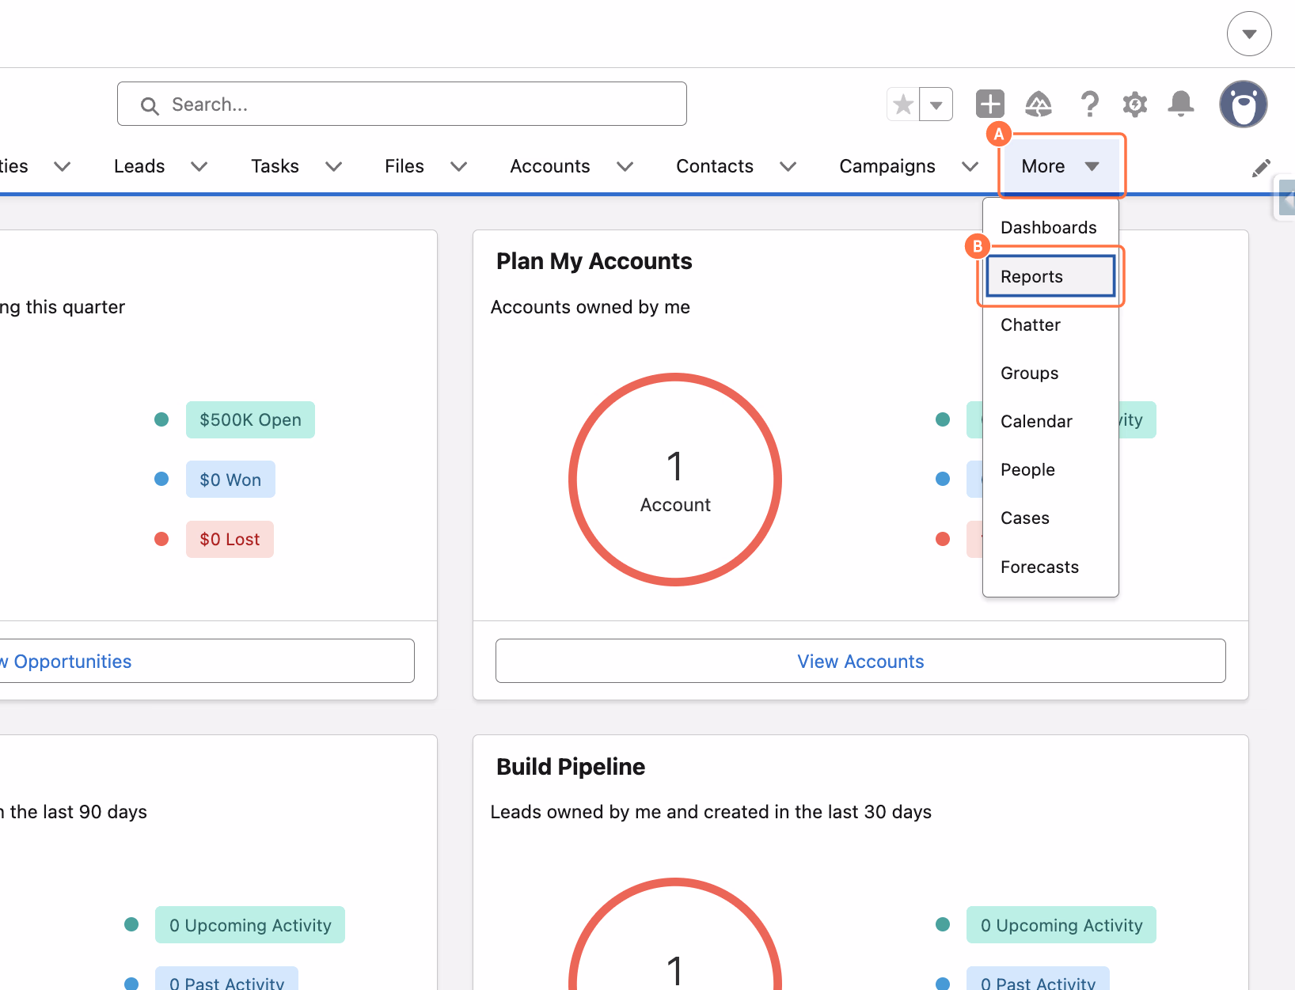This screenshot has width=1295, height=990.
Task: Expand the Tasks tab chevron
Action: [x=334, y=166]
